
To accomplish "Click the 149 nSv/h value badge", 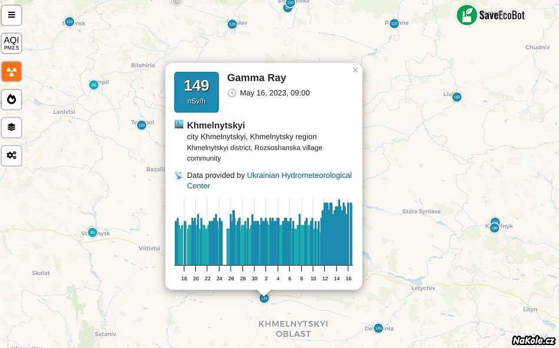I will coord(197,92).
